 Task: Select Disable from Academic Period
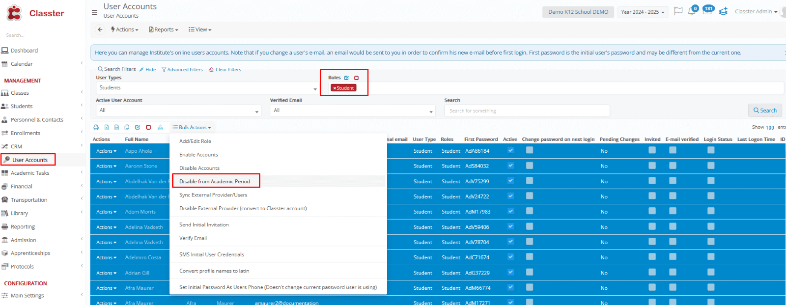pyautogui.click(x=215, y=181)
